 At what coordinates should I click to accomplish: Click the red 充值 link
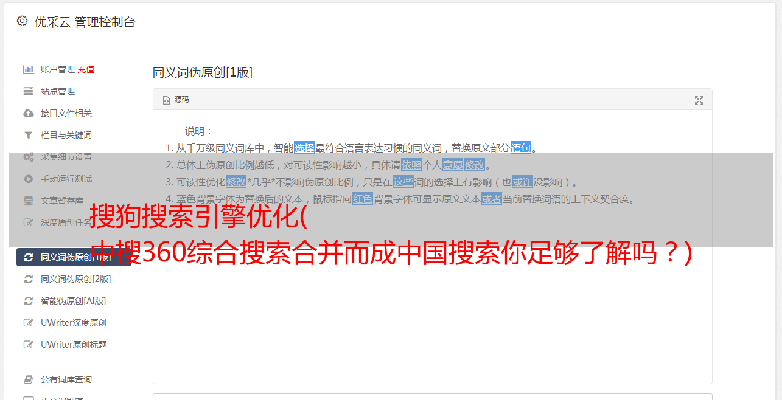tap(86, 69)
